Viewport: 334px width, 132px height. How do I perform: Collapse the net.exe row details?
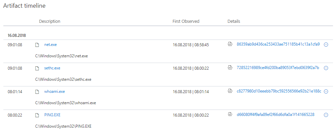[x=326, y=45]
